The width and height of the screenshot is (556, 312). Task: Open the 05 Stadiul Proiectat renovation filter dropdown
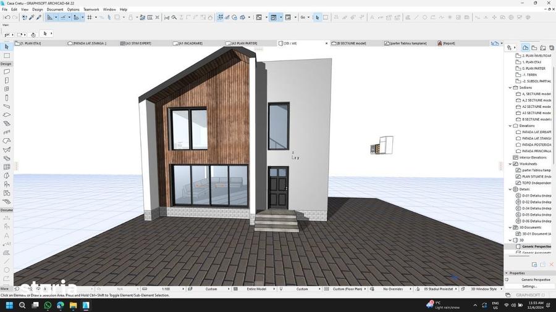tap(439, 289)
